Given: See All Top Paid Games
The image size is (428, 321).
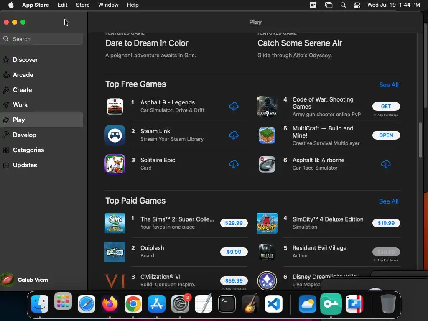Looking at the screenshot, I should click(x=389, y=201).
